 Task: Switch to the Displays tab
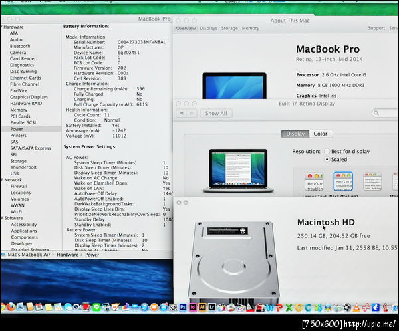(208, 28)
